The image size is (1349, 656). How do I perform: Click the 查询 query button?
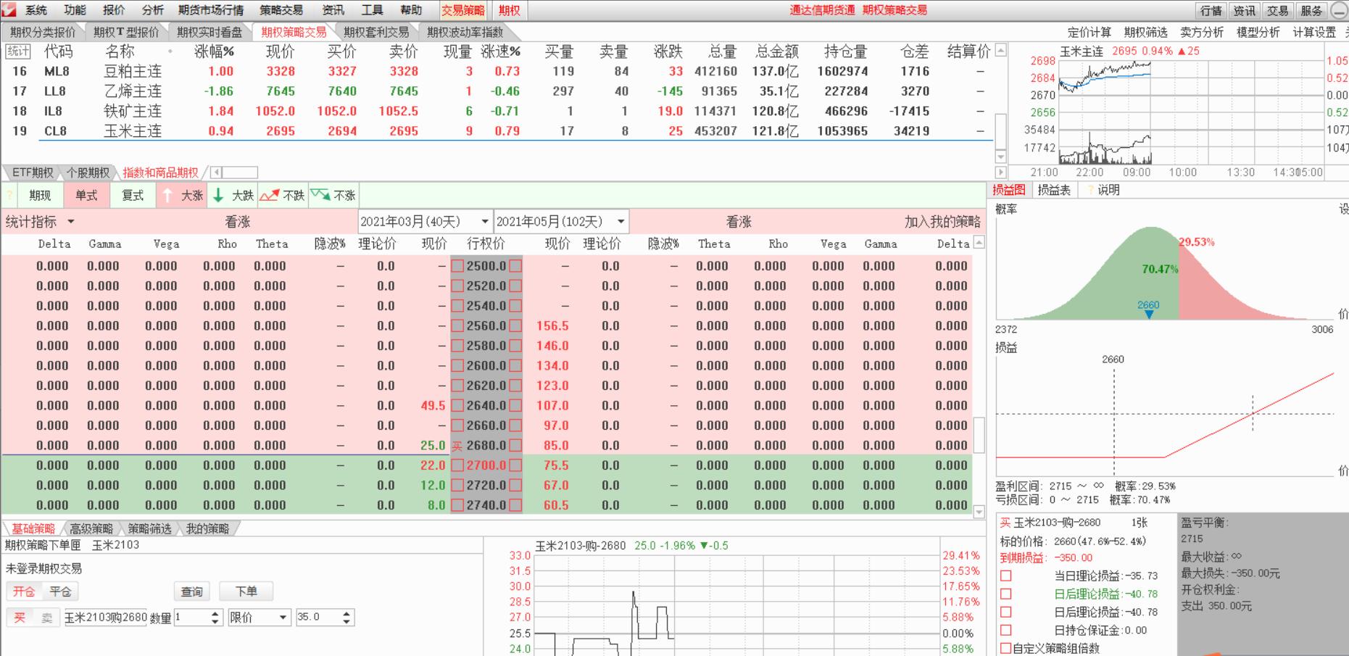(x=191, y=591)
